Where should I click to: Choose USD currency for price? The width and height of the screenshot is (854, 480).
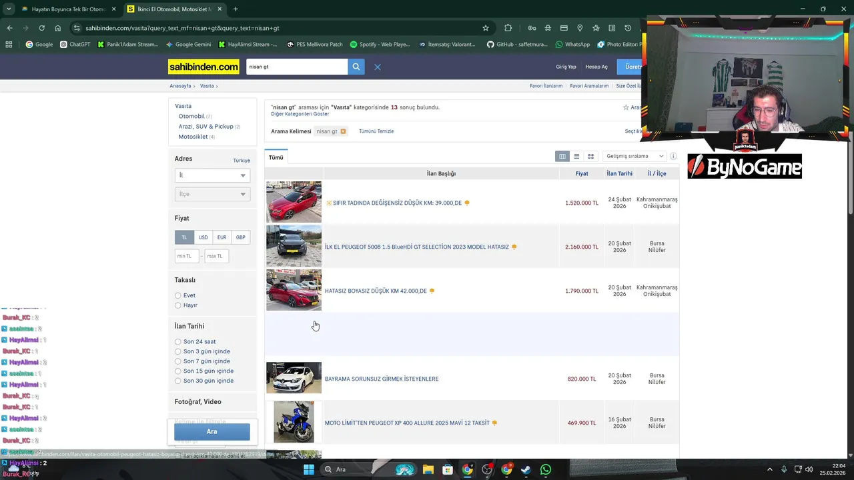[203, 237]
